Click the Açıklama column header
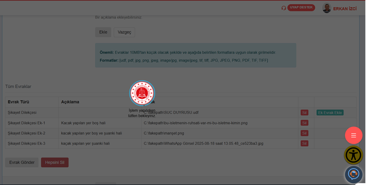 [x=70, y=102]
